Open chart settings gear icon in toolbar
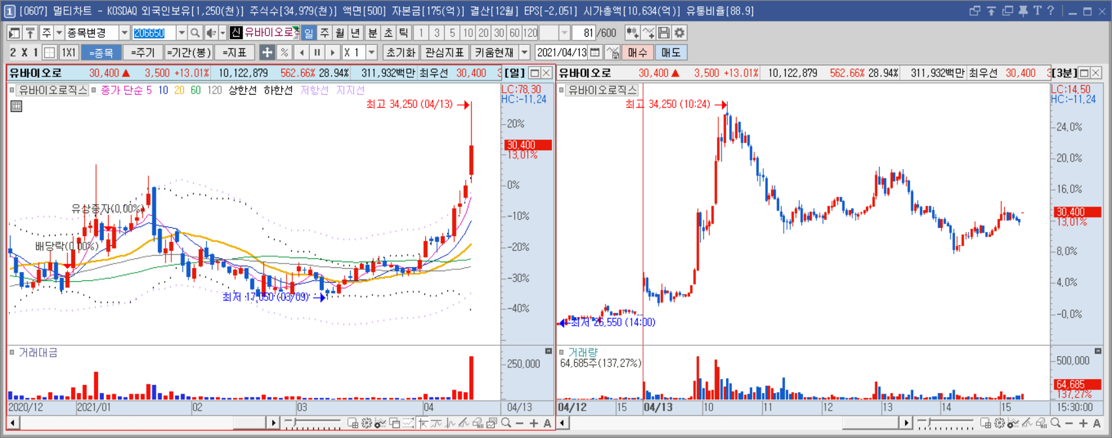The width and height of the screenshot is (1112, 438). point(680,33)
